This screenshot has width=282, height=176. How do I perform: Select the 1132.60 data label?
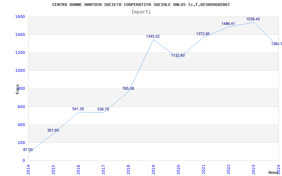178,55
